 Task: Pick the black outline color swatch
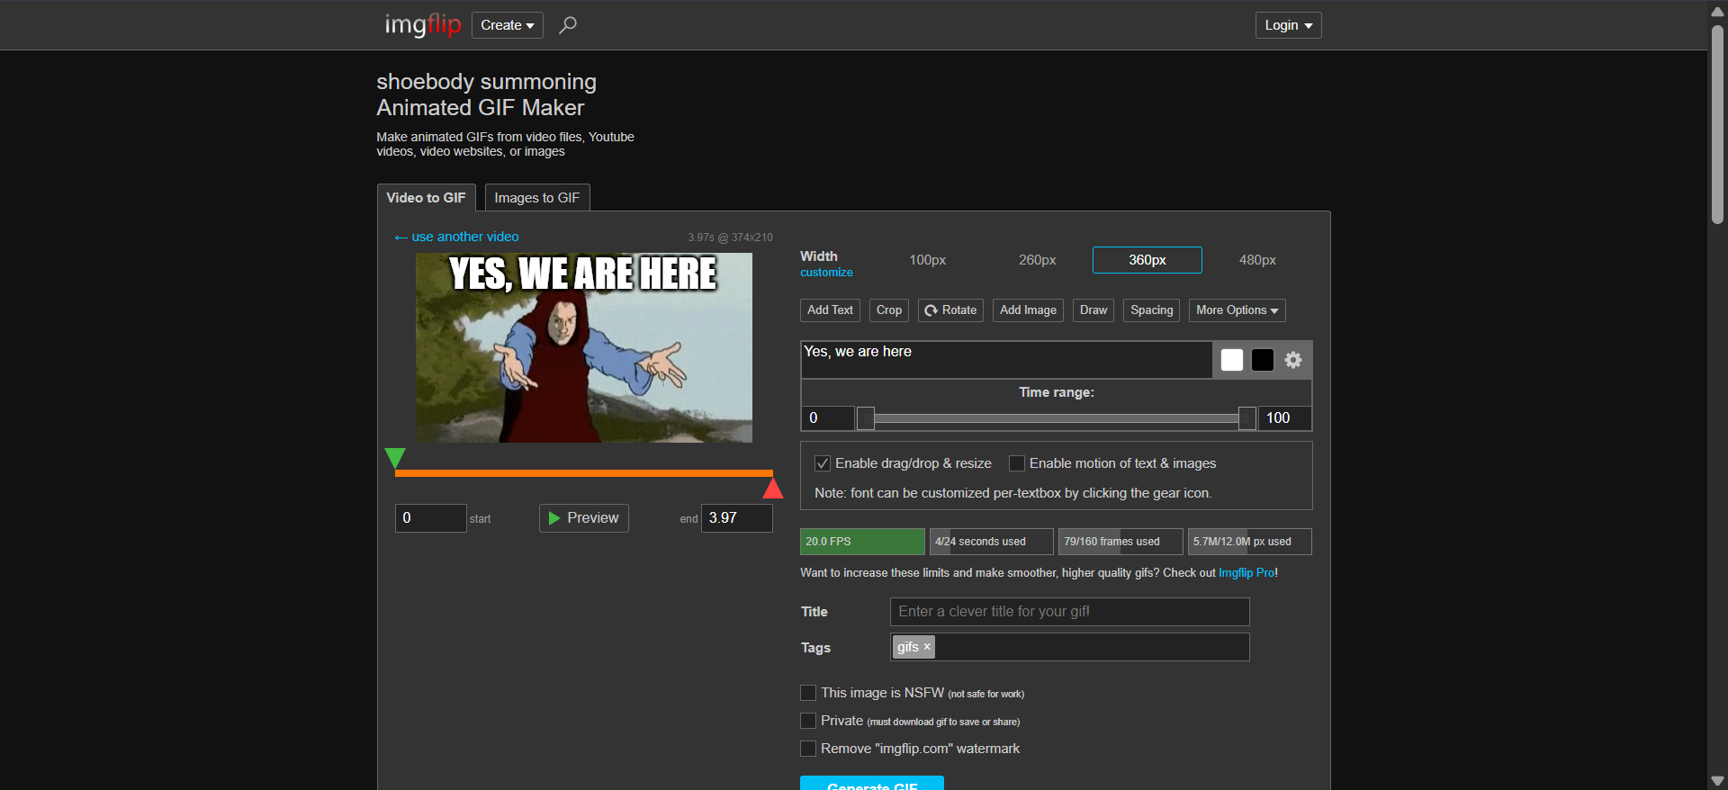[x=1263, y=360]
